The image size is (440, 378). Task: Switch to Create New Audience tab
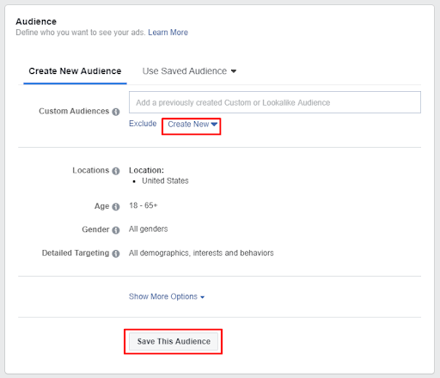(x=75, y=71)
